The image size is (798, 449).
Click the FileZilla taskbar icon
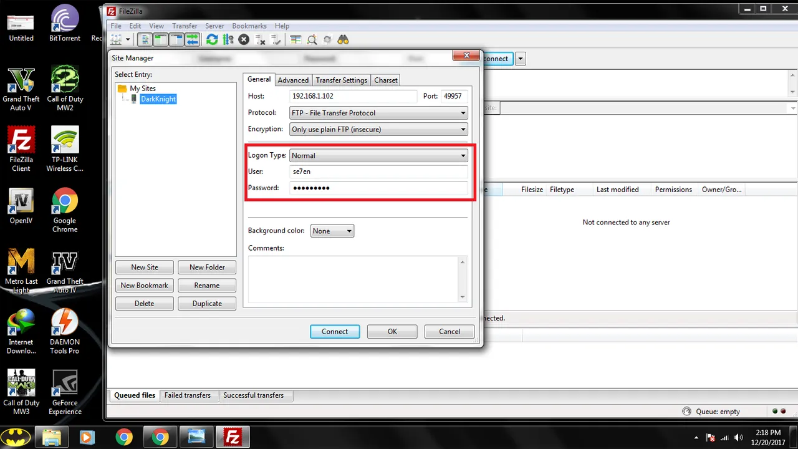tap(233, 437)
